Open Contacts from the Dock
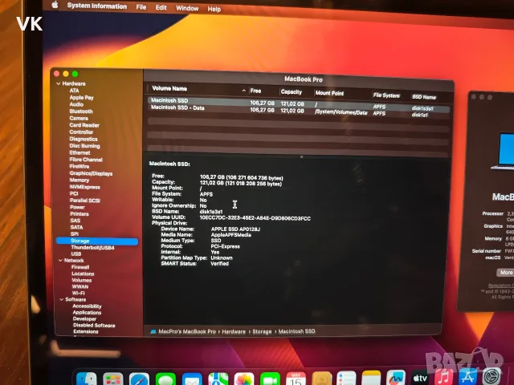This screenshot has height=385, width=514. (321, 379)
